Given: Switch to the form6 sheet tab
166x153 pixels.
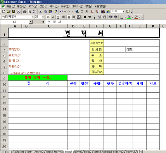Looking at the screenshot, I should coord(78,151).
